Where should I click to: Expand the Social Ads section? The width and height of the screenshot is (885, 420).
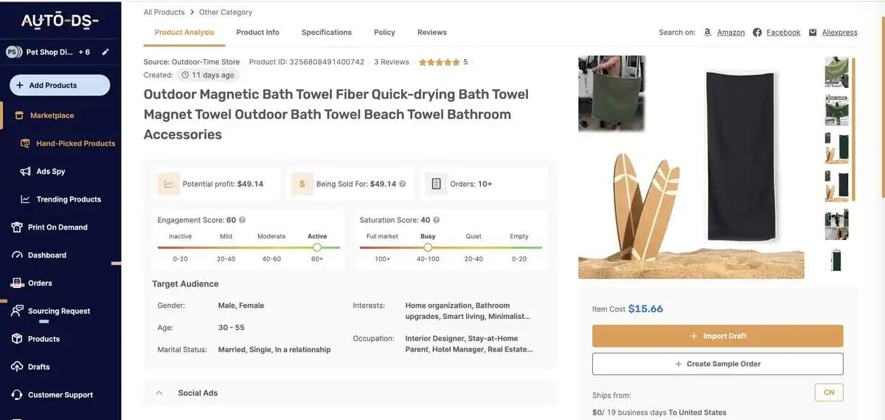click(350, 393)
